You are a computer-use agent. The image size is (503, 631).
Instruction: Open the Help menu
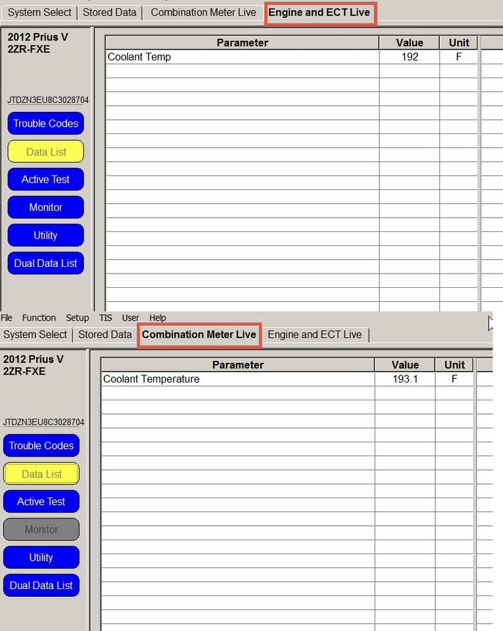pyautogui.click(x=158, y=317)
